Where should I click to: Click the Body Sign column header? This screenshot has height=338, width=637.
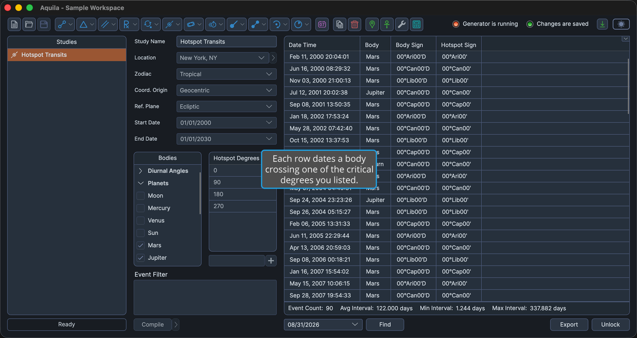pos(413,45)
